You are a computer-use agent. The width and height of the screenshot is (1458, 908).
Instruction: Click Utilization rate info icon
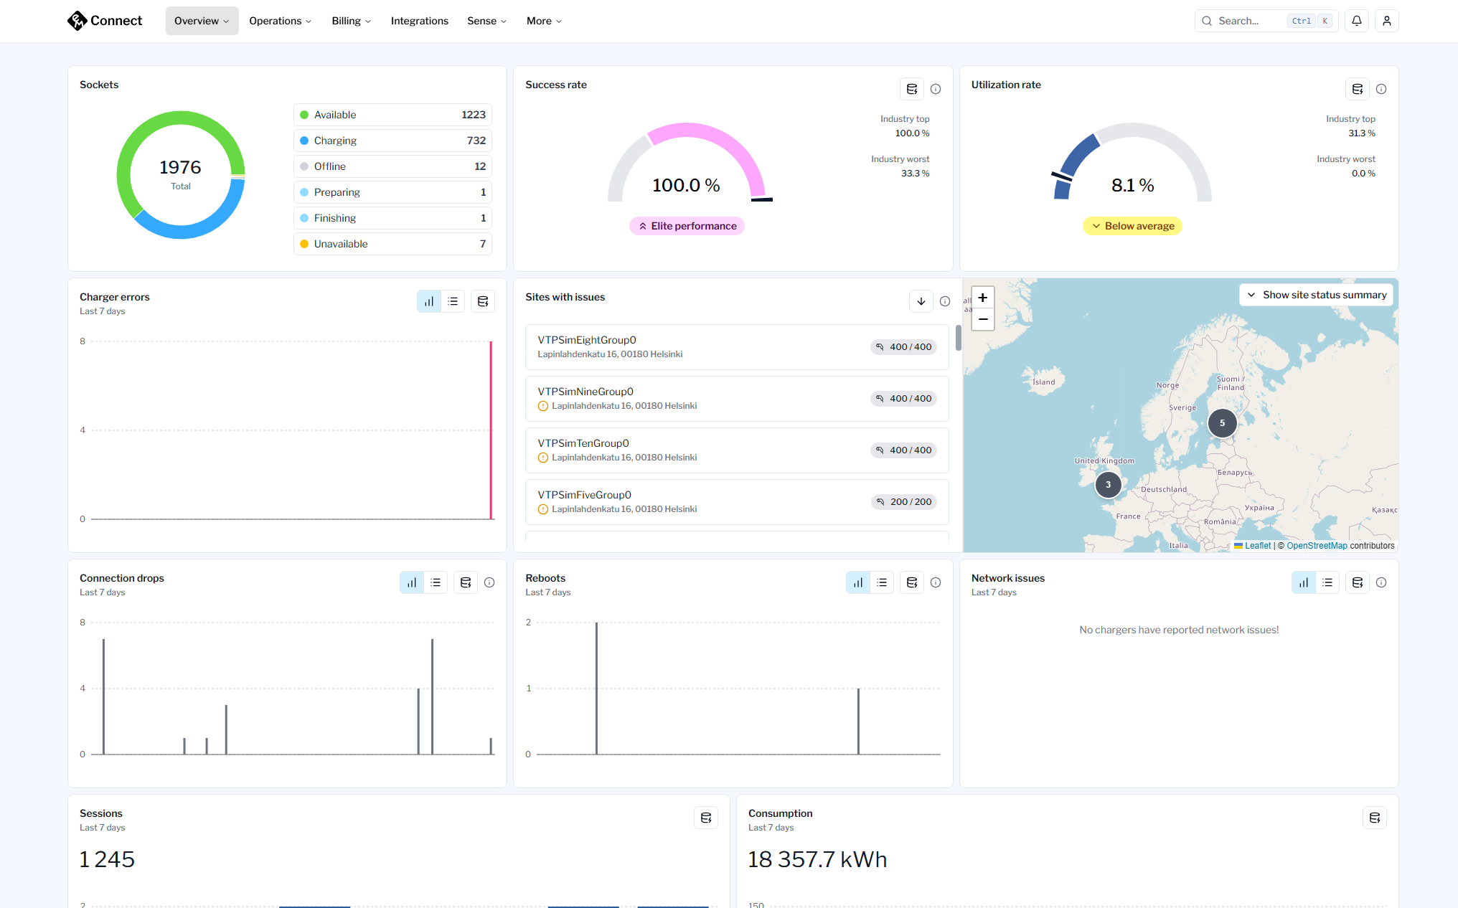[x=1381, y=89]
